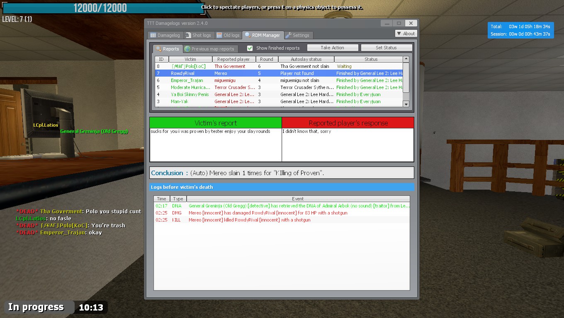This screenshot has width=564, height=318.
Task: Open the Old logs tab
Action: (x=229, y=35)
